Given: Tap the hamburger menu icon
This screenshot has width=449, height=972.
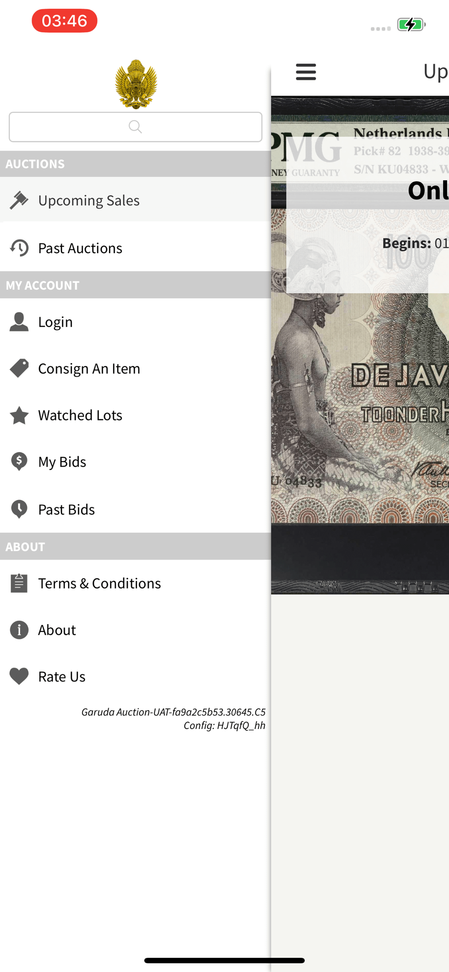Looking at the screenshot, I should coord(306,72).
